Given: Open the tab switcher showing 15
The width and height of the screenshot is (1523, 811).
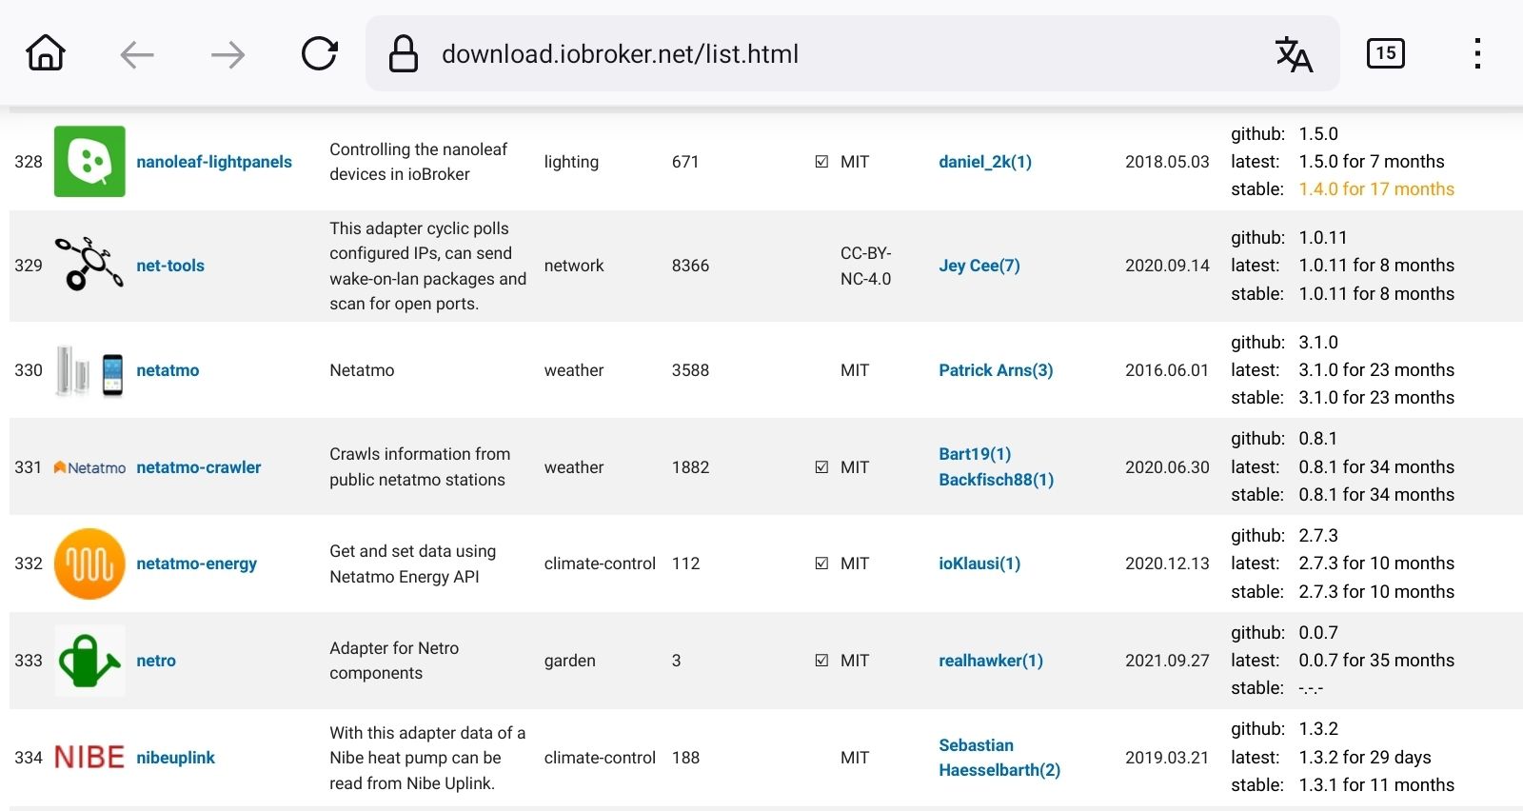Looking at the screenshot, I should 1385,53.
